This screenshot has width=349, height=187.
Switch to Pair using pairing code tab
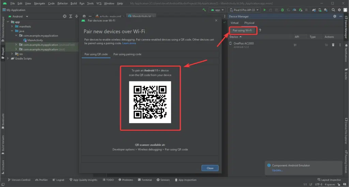(x=127, y=54)
